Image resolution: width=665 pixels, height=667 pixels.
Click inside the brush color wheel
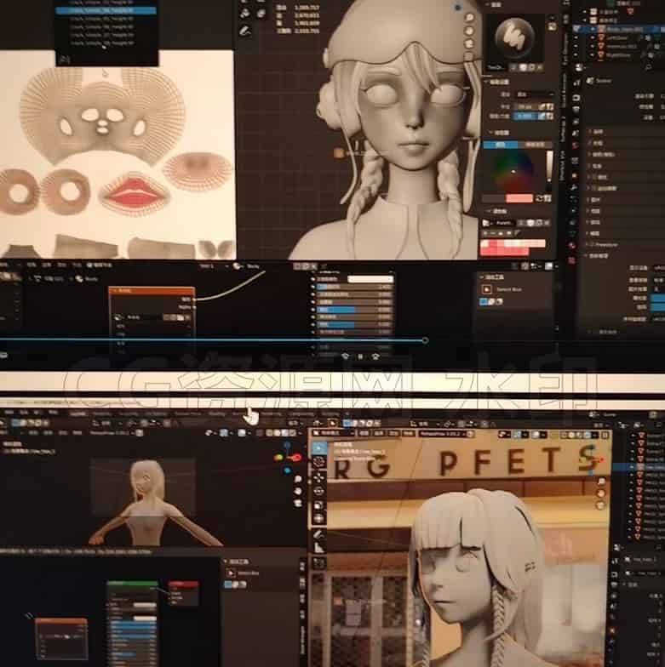coord(513,172)
